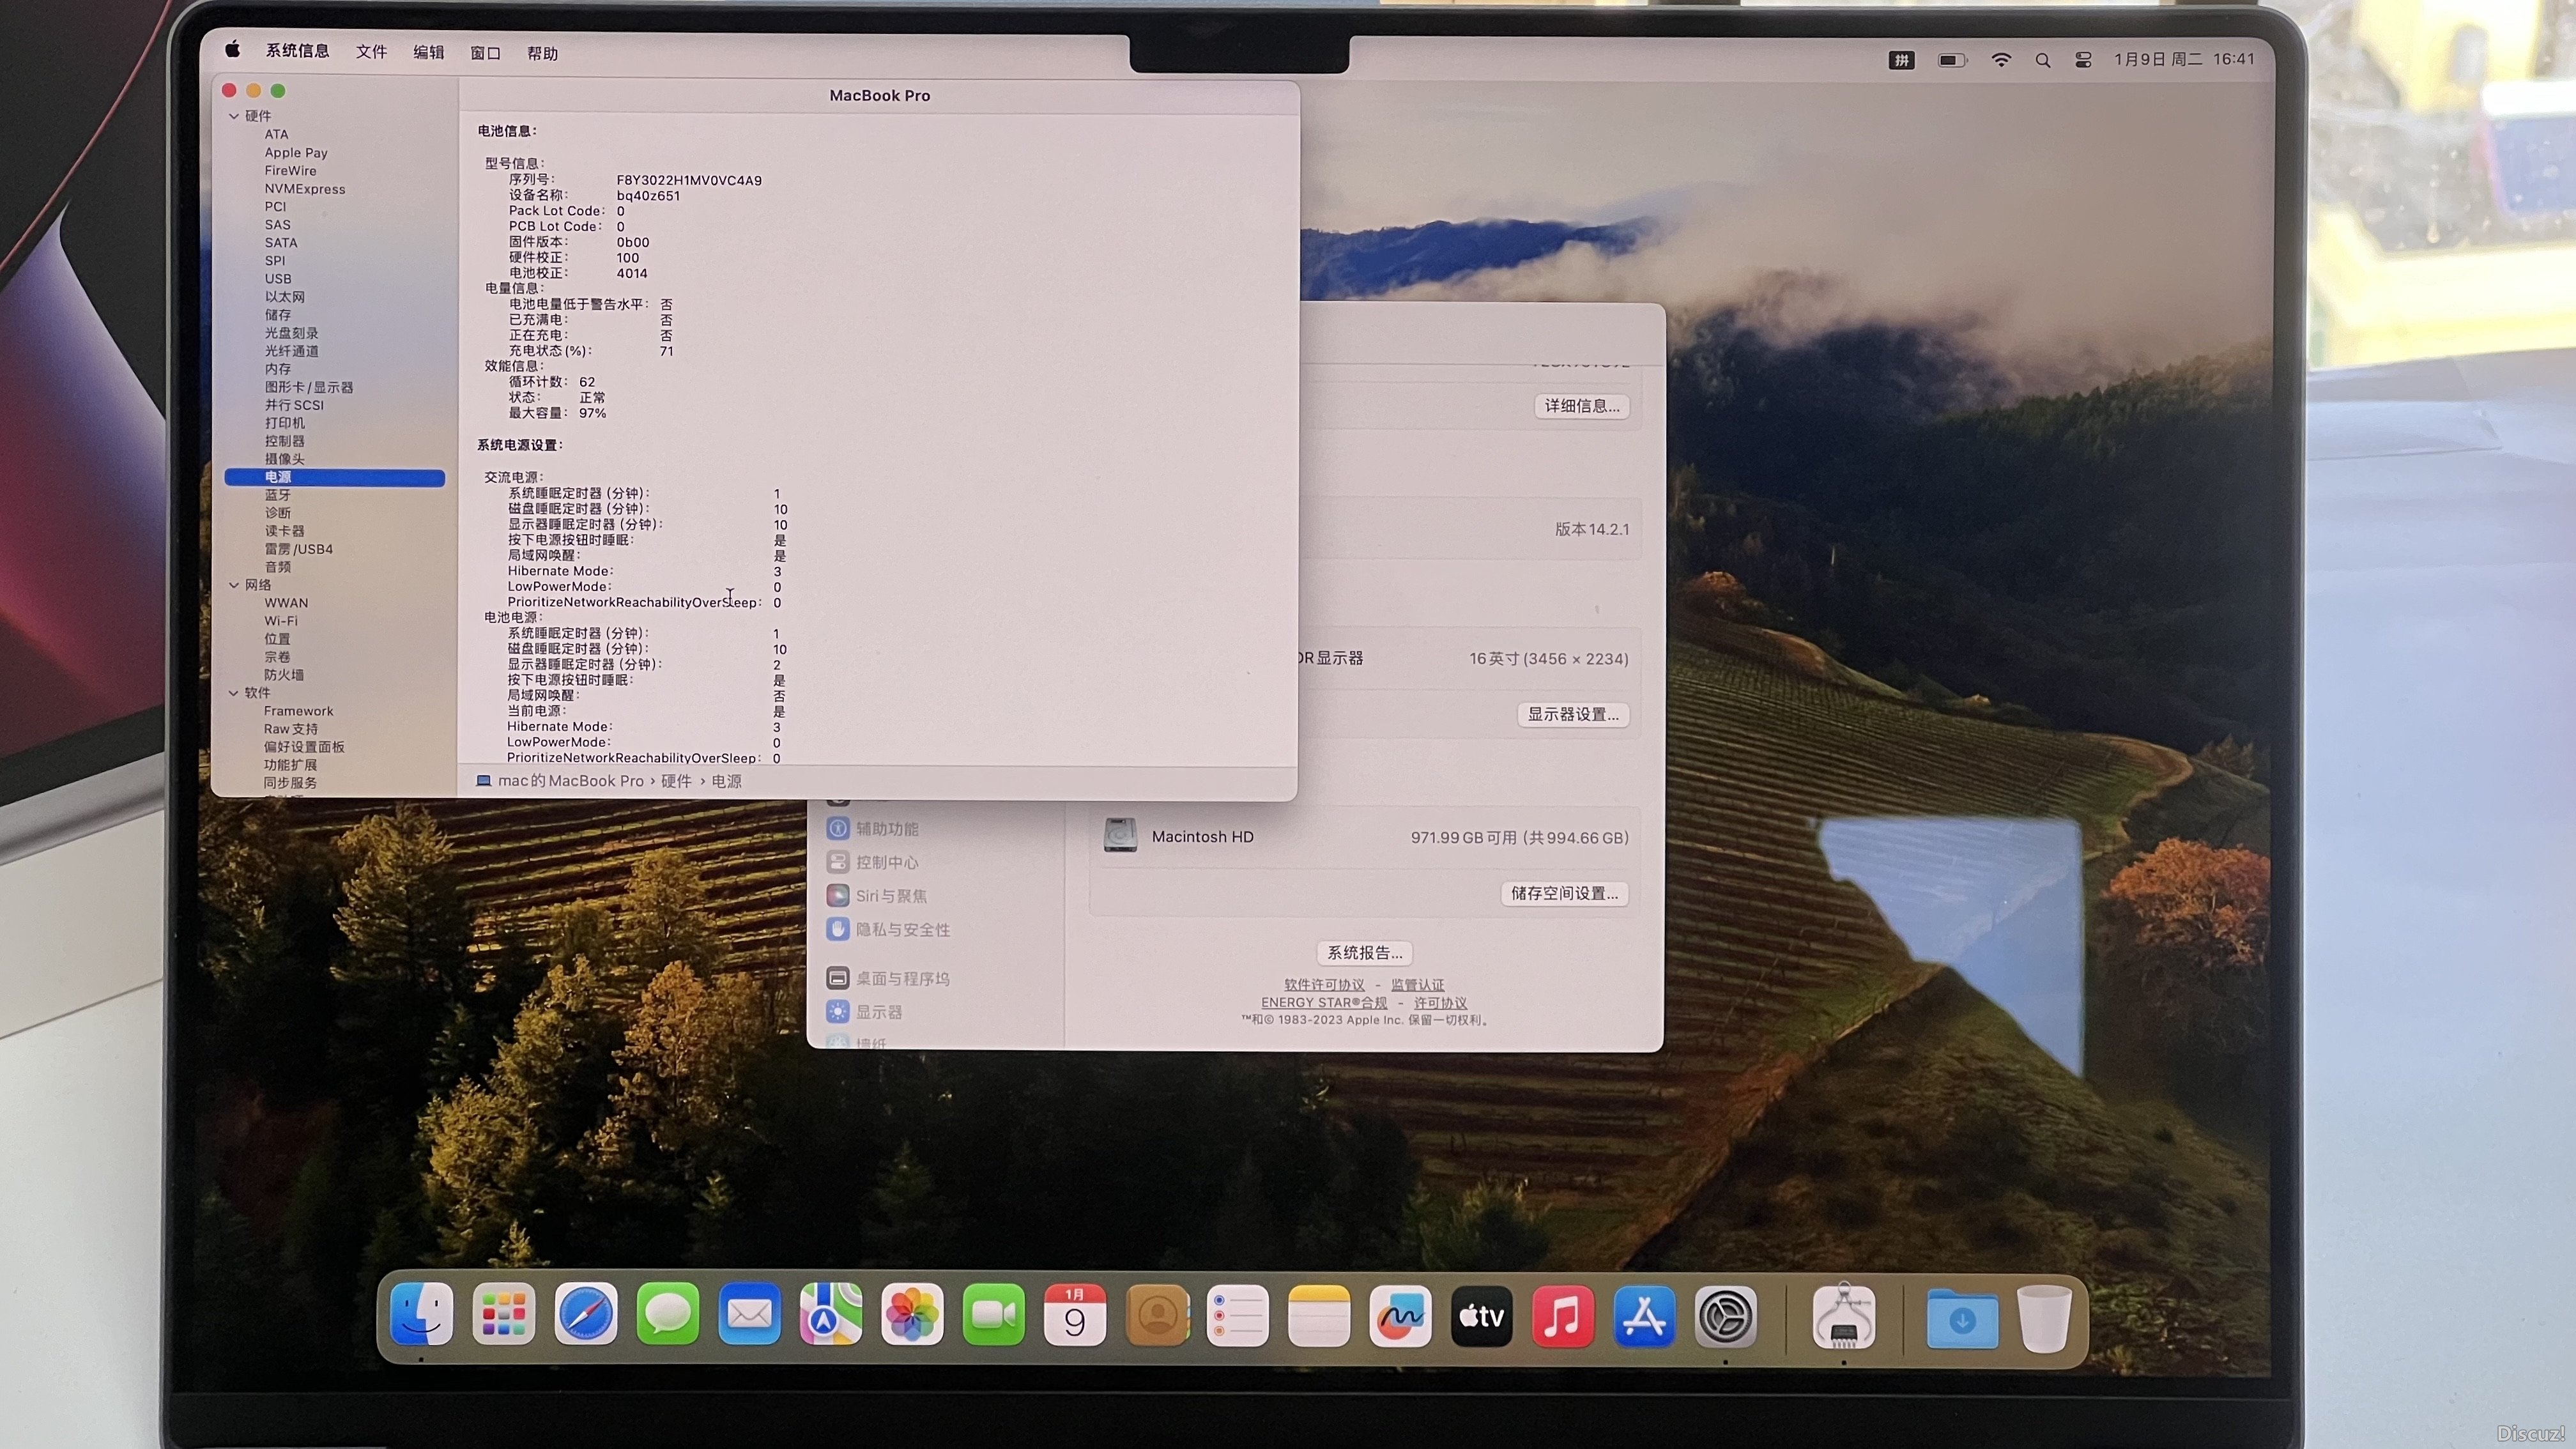
Task: Open Mail app in the Dock
Action: 749,1315
